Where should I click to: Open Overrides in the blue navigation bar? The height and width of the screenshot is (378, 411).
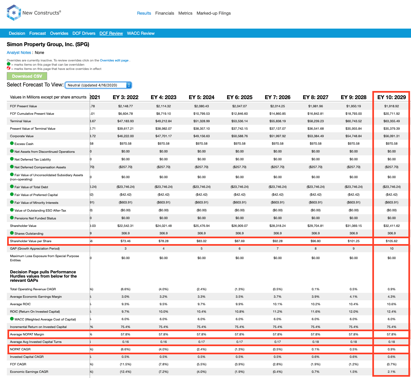(59, 33)
